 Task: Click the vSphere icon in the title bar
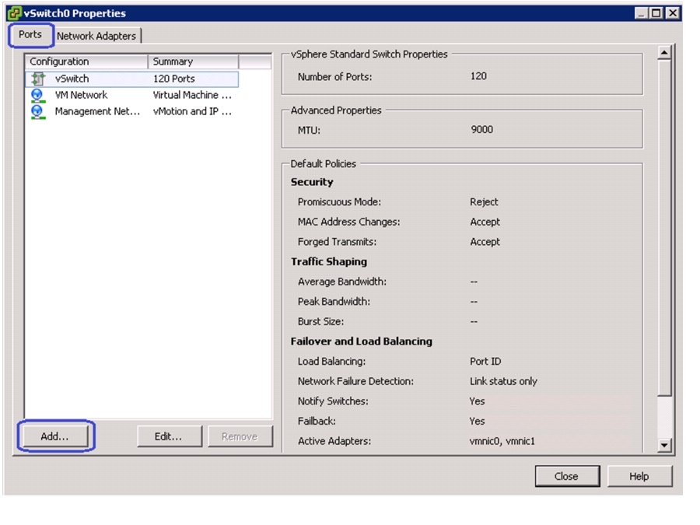(x=14, y=13)
